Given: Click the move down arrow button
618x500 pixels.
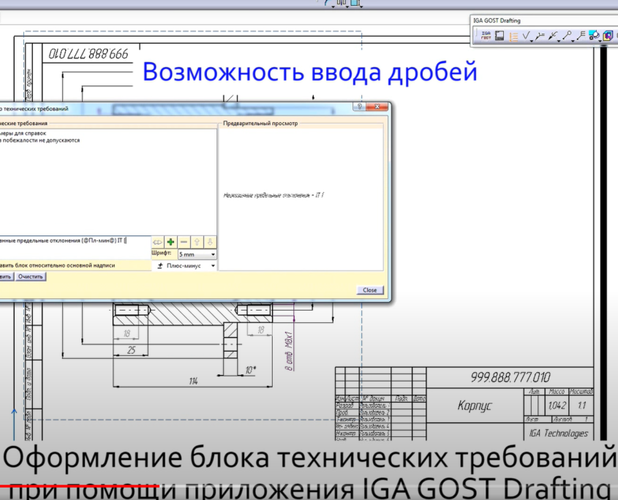Looking at the screenshot, I should 210,242.
